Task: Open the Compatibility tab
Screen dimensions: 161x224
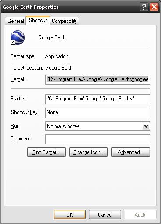Action: (x=64, y=21)
